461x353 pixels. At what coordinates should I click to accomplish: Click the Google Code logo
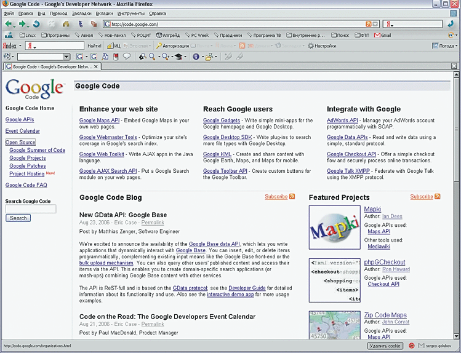34,89
